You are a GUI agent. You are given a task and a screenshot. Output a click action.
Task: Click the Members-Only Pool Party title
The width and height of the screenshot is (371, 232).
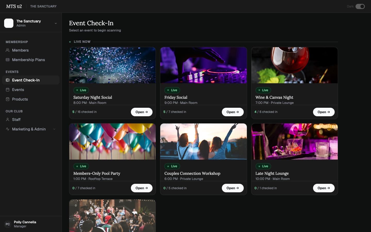point(97,173)
